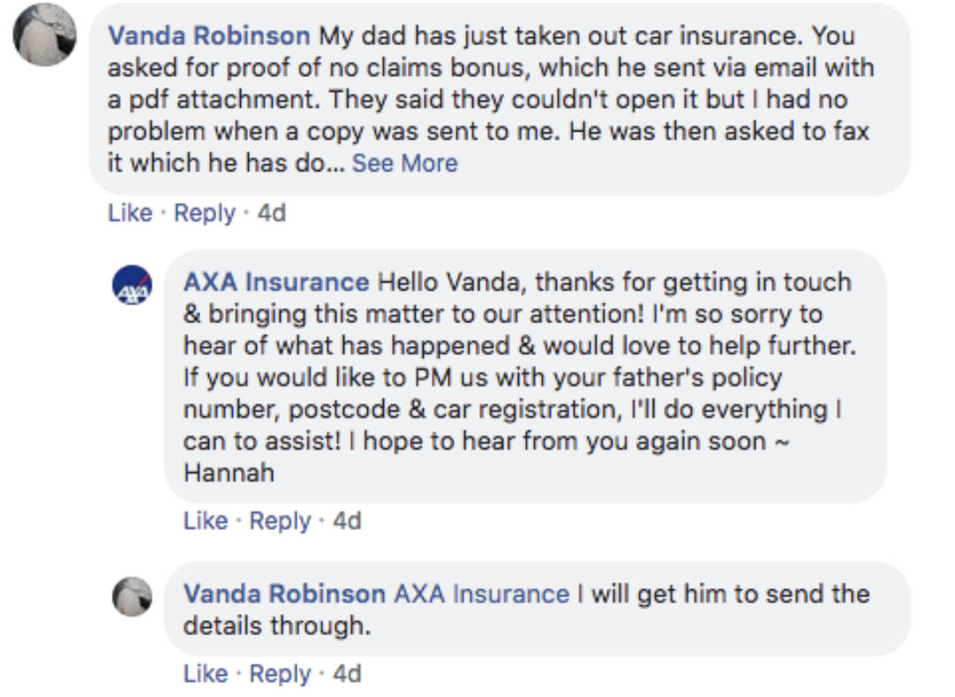Reply to Vanda's 'send the details through' comment
This screenshot has height=697, width=955.
tap(280, 673)
